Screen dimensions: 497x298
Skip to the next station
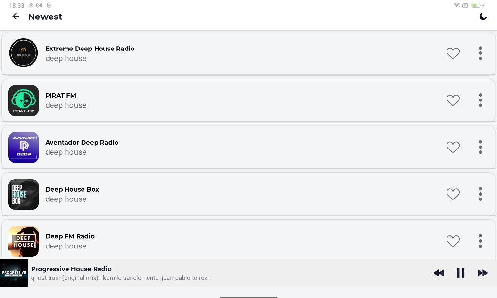483,273
